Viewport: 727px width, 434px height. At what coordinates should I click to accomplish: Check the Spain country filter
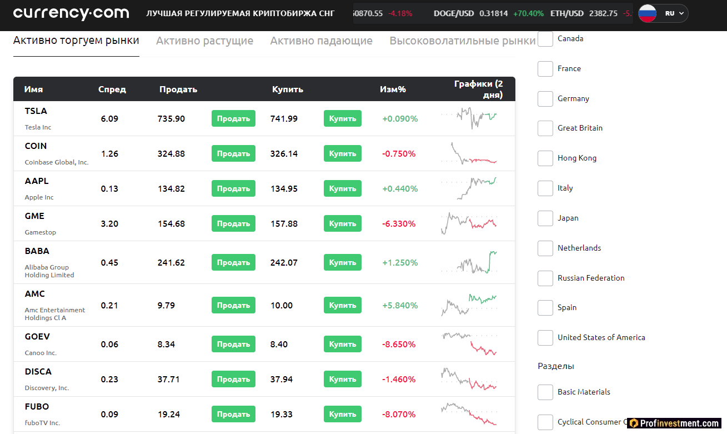click(545, 308)
